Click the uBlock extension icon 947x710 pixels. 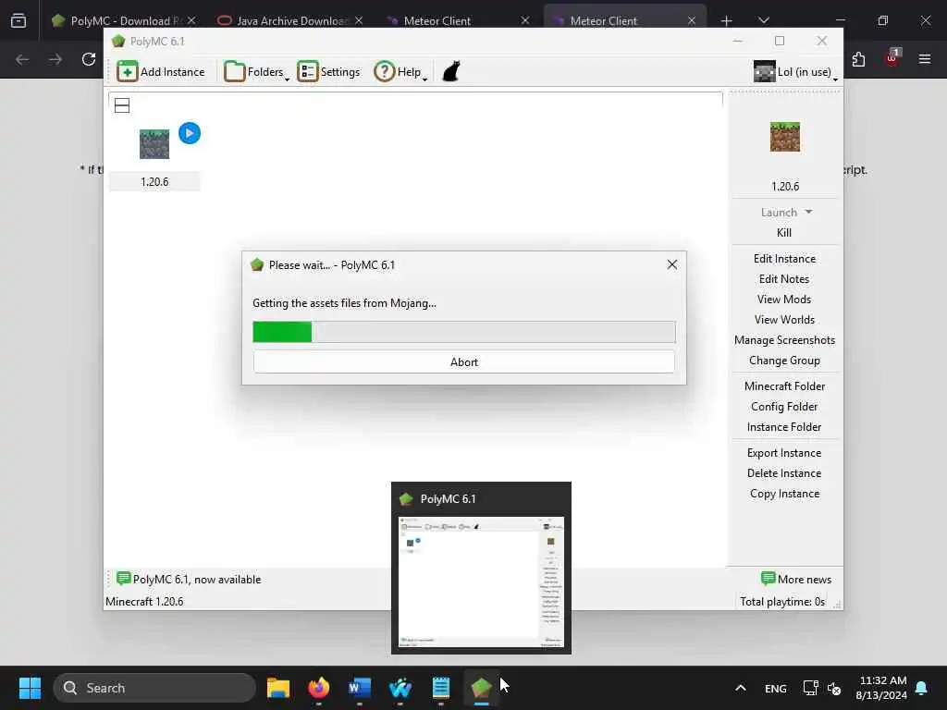tap(892, 58)
